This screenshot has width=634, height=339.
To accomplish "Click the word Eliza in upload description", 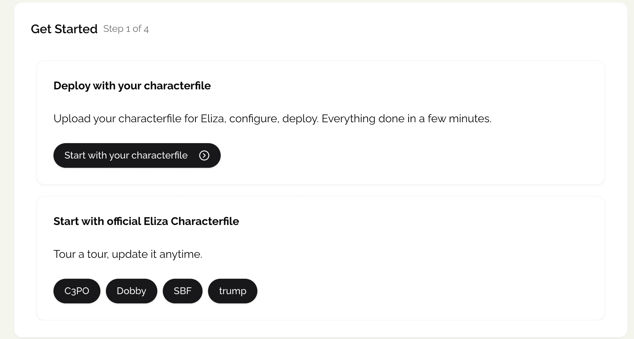I will [212, 118].
